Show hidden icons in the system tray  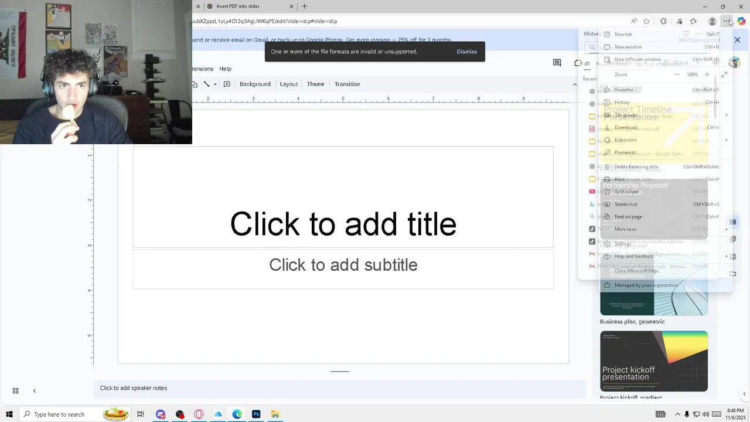pos(677,414)
